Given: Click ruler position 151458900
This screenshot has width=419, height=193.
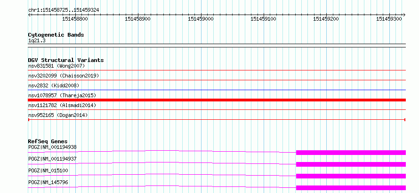Looking at the screenshot, I should tap(137, 19).
